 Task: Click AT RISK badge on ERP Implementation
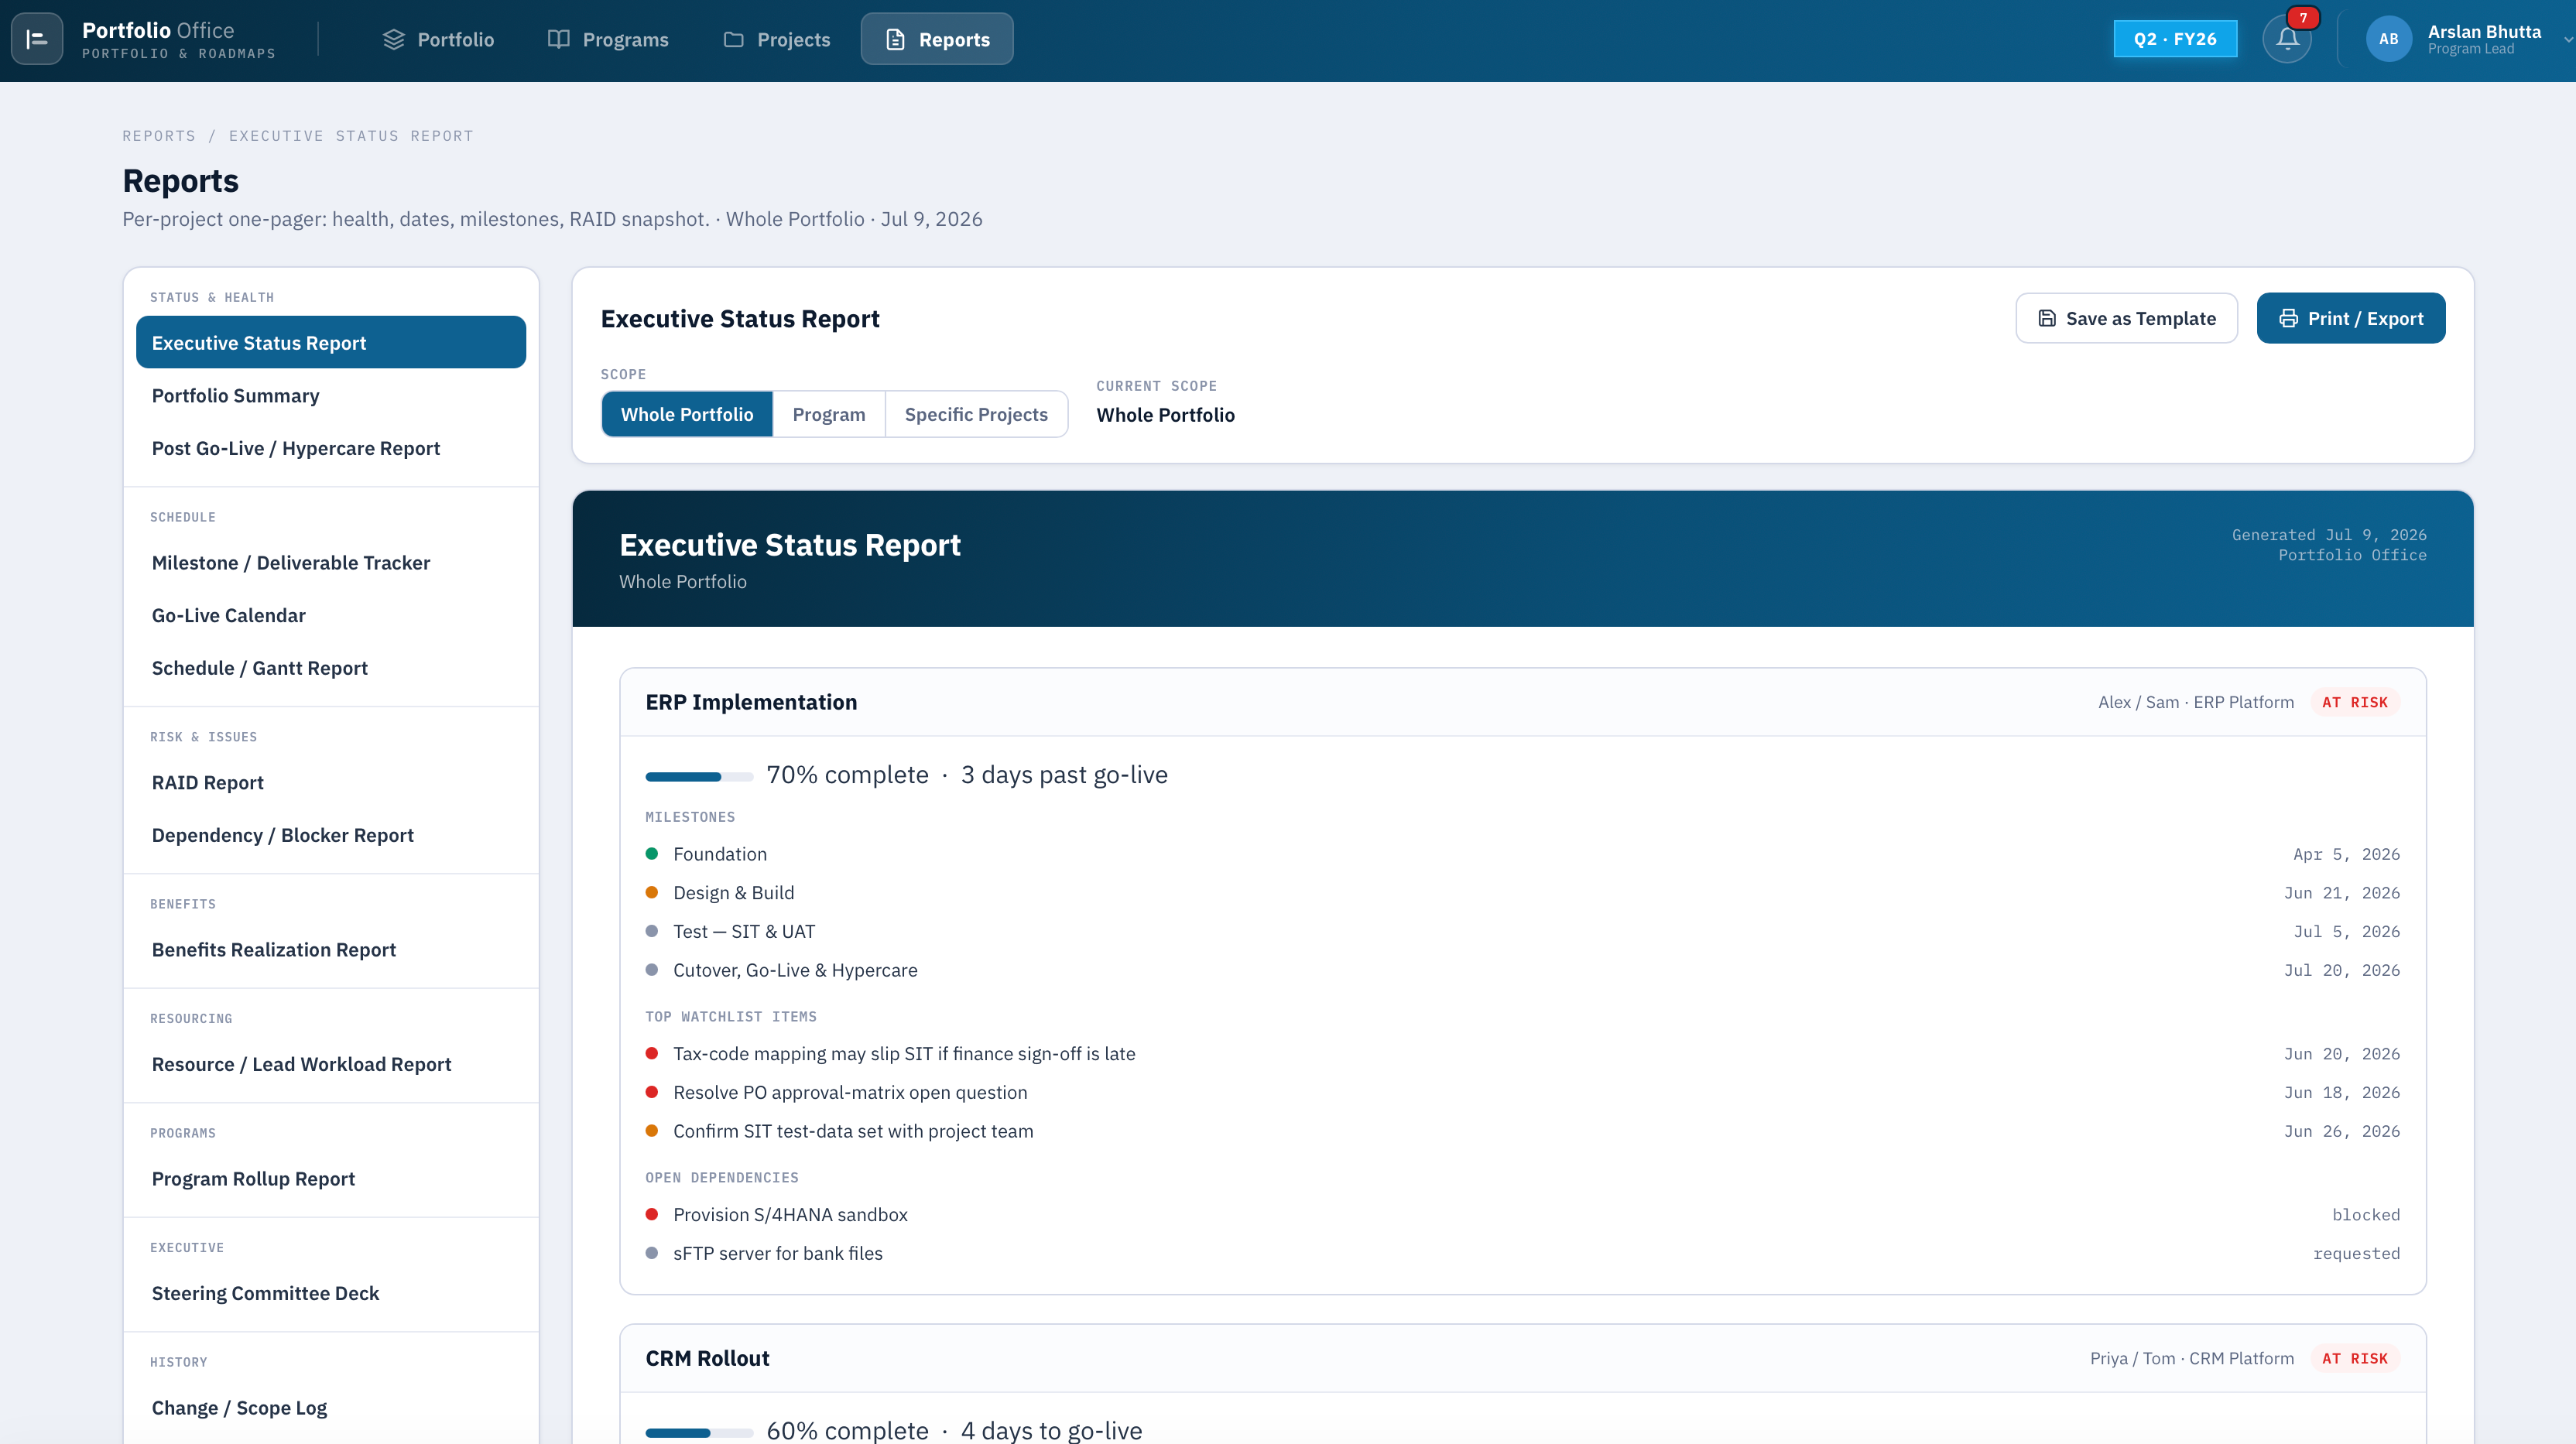(x=2354, y=702)
